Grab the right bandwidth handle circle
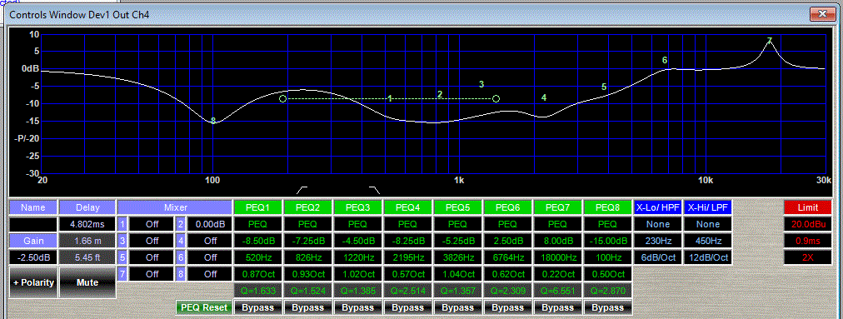 pyautogui.click(x=496, y=99)
